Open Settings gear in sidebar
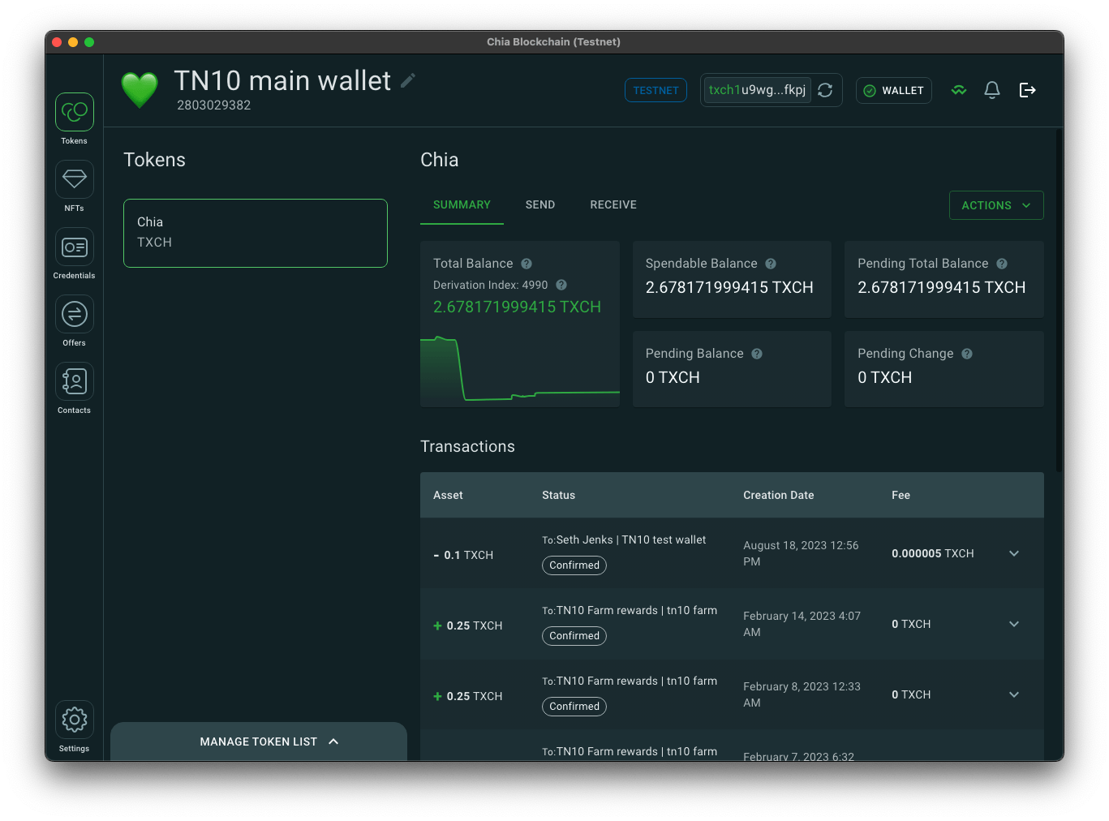 click(75, 720)
